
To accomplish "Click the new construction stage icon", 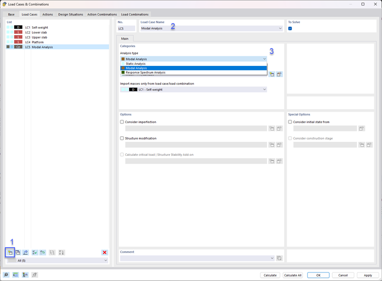I will pyautogui.click(x=362, y=145).
